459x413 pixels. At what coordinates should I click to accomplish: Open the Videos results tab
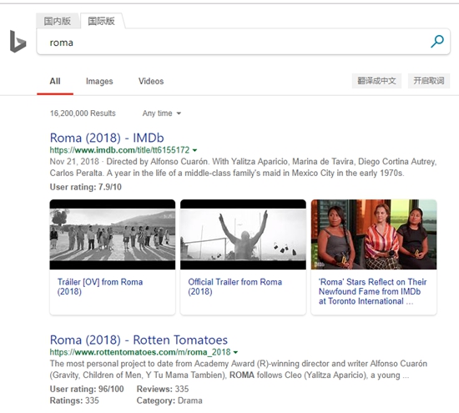(x=151, y=81)
